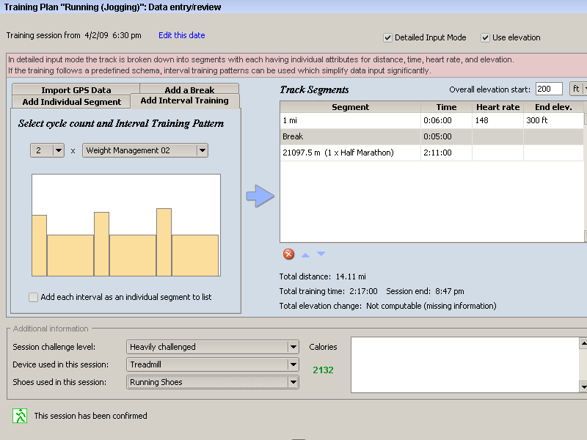The image size is (587, 440).
Task: Enable adding each interval as individual segment
Action: tap(34, 297)
